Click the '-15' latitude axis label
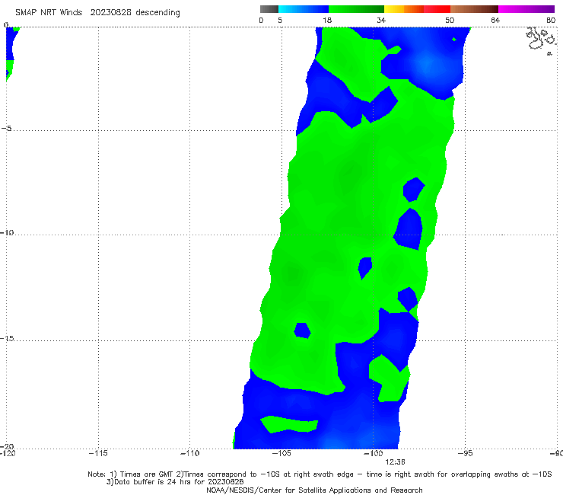The height and width of the screenshot is (495, 563). [6, 338]
